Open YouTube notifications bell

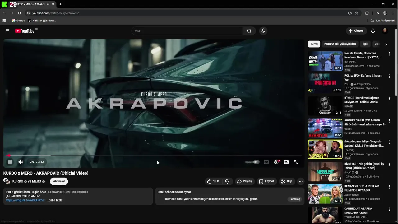coord(373,31)
